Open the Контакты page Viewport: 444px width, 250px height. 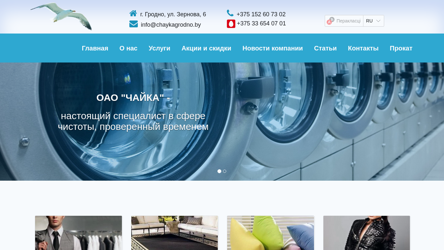(x=363, y=48)
